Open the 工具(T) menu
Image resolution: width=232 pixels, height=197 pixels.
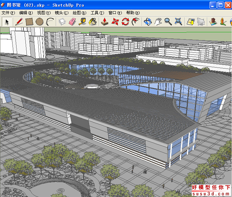point(97,13)
